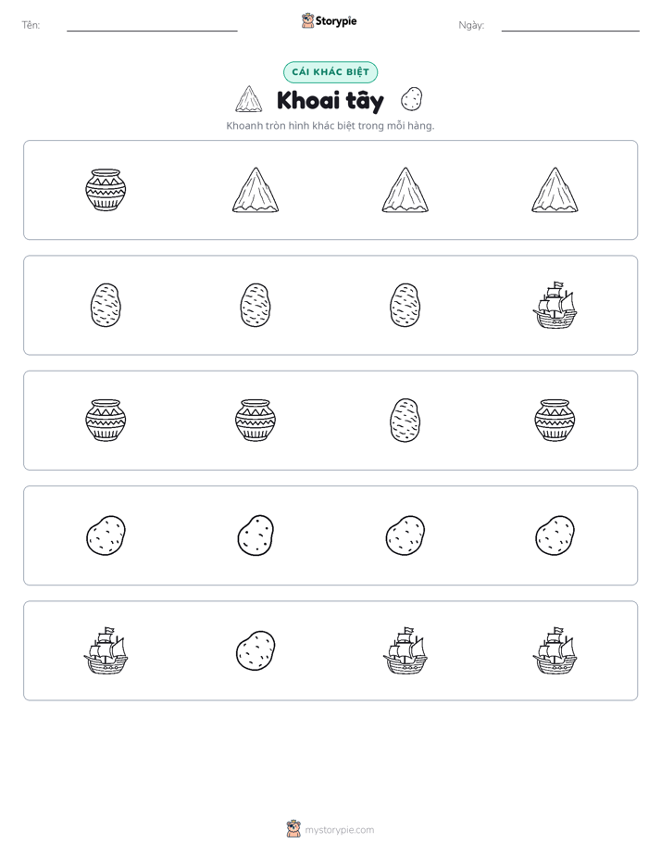
Task: Select the last potato in row four
Action: (555, 535)
